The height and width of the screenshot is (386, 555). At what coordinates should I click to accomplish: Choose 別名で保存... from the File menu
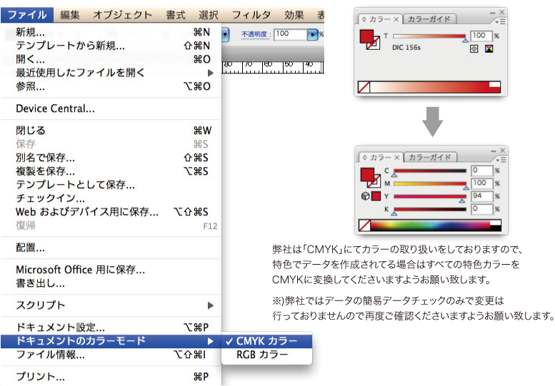click(45, 158)
